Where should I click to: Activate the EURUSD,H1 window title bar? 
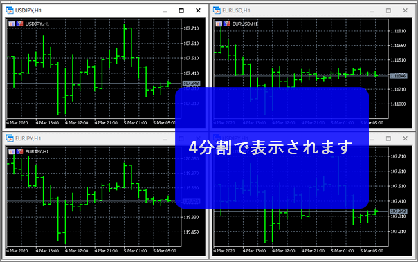tap(312, 10)
